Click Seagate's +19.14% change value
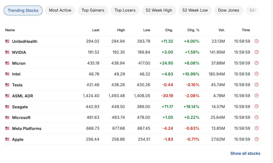The width and height of the screenshot is (273, 163). 191,107
